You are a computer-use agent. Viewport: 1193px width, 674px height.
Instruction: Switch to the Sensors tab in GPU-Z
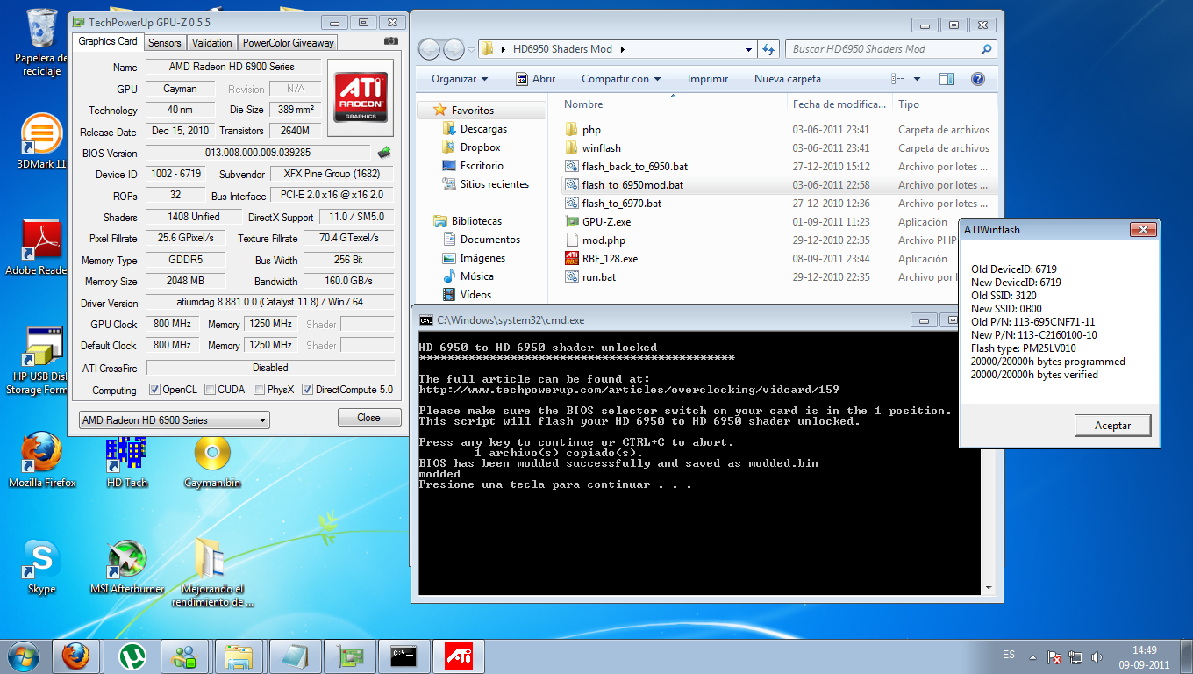[x=165, y=42]
